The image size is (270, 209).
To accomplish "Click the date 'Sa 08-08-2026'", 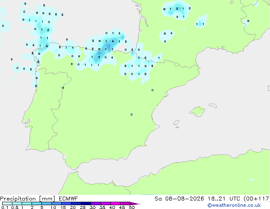I will point(179,199).
